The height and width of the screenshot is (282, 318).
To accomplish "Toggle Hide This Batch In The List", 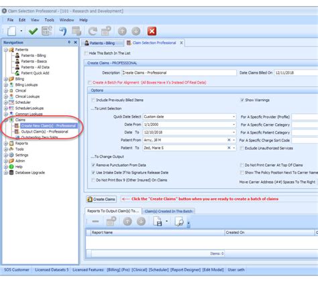I will (x=86, y=53).
